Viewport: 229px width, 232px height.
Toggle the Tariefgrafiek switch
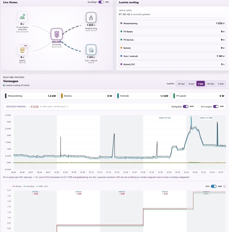coord(186,106)
